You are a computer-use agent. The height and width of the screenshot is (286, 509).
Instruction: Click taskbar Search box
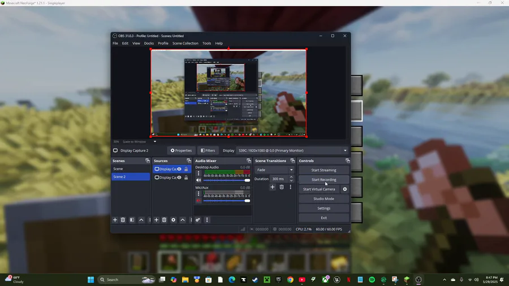[127, 280]
